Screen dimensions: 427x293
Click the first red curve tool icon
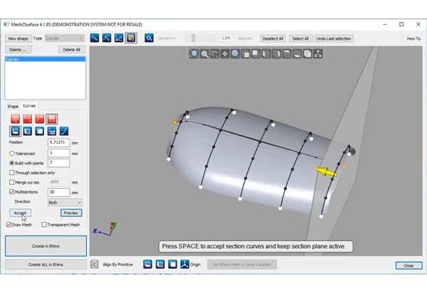(x=14, y=118)
